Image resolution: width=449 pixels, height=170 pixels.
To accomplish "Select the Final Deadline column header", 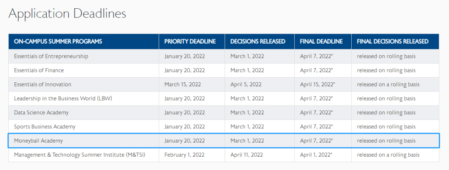I will [x=321, y=42].
